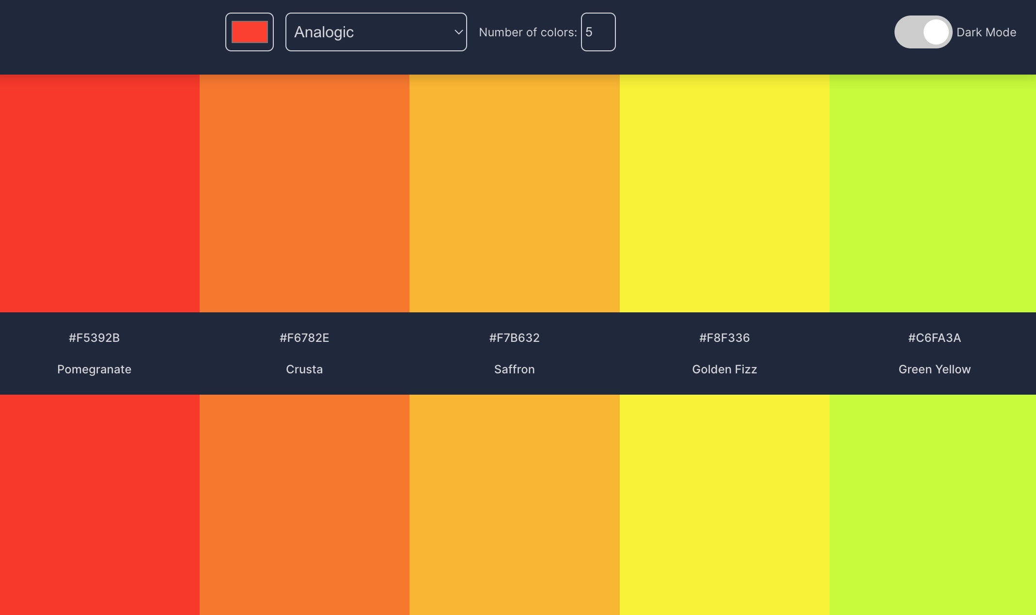Click the bottom Green Yellow swatch
This screenshot has height=615, width=1036.
tap(933, 505)
